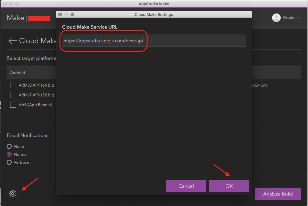The height and width of the screenshot is (206, 308).
Task: Click the Cloud Make Service URL label
Action: point(90,27)
